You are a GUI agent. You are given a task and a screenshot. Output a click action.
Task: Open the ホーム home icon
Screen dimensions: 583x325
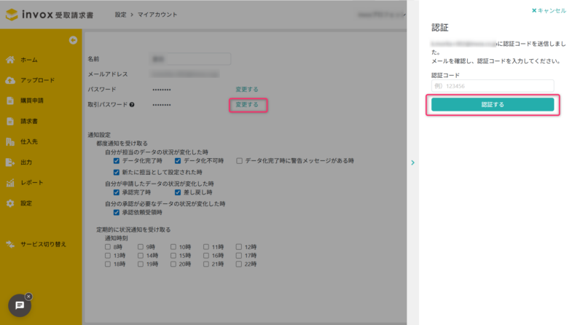click(10, 60)
